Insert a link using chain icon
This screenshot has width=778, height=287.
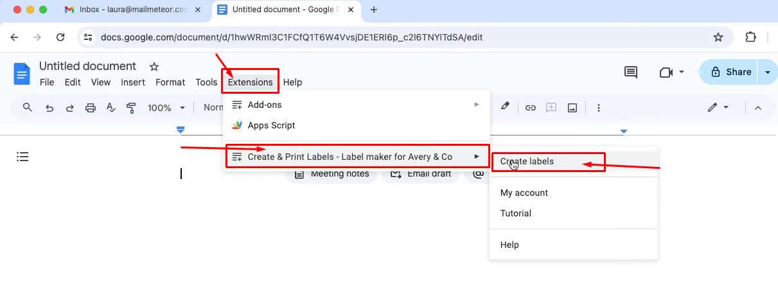point(531,108)
